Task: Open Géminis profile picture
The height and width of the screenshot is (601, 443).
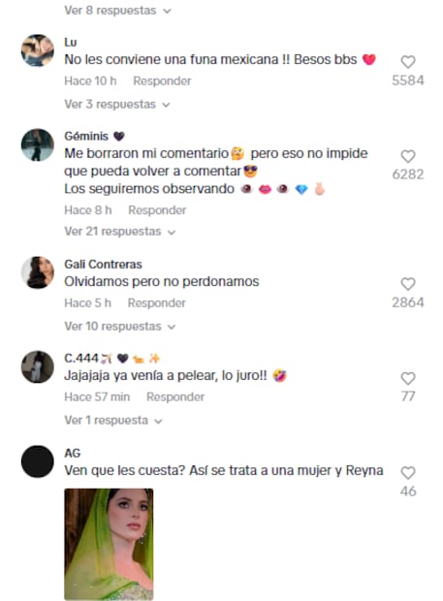Action: click(38, 144)
